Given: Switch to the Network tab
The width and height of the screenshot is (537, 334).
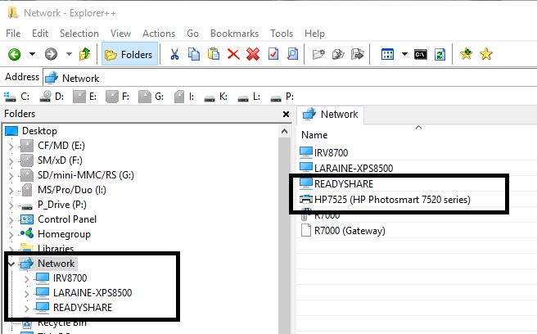Looking at the screenshot, I should coord(331,115).
